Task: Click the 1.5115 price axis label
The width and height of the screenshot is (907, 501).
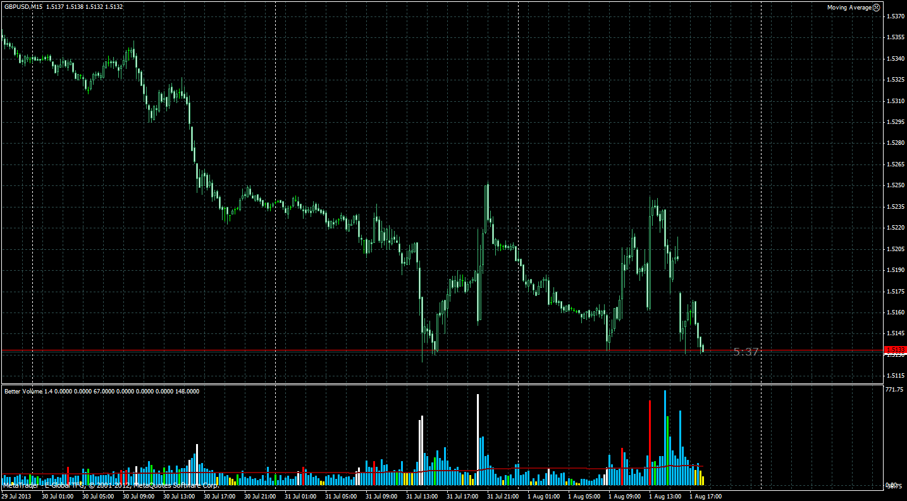Action: pos(895,376)
